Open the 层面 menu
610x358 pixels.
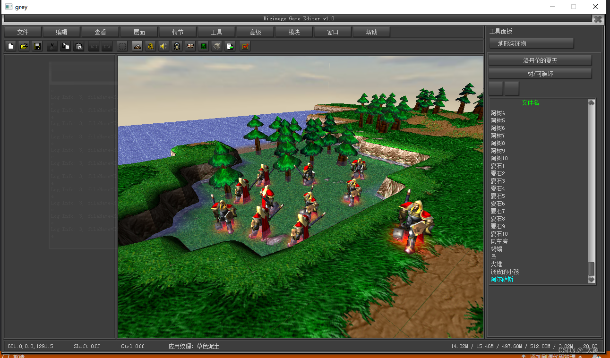[139, 32]
